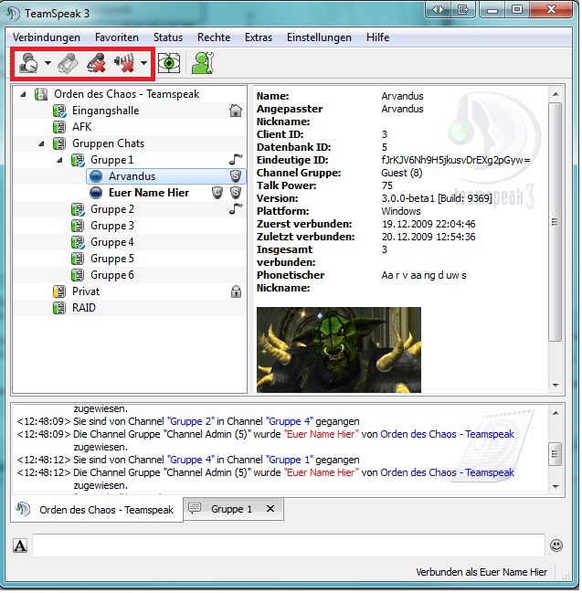Select the Gruppe 5 channel
This screenshot has width=582, height=593.
coord(112,259)
